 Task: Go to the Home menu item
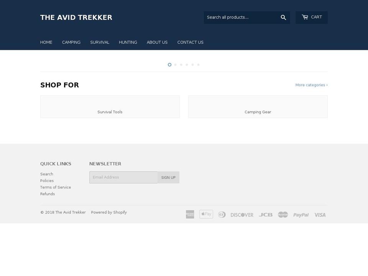(x=46, y=42)
